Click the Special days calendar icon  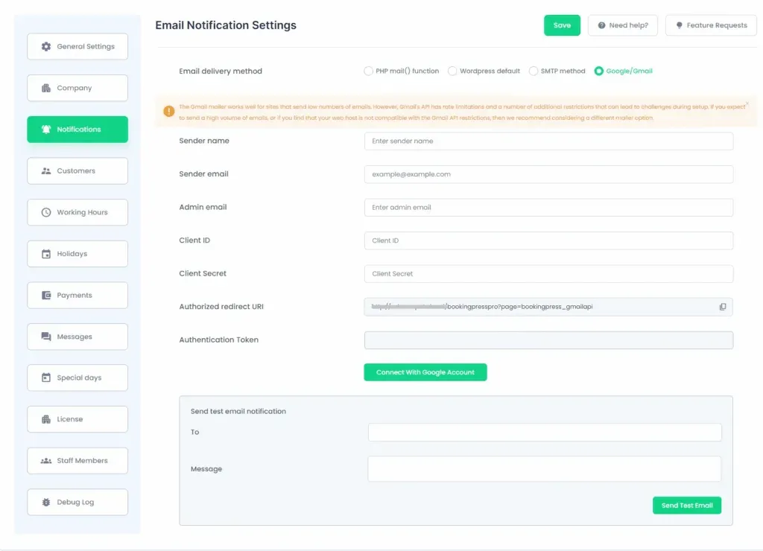(x=45, y=378)
